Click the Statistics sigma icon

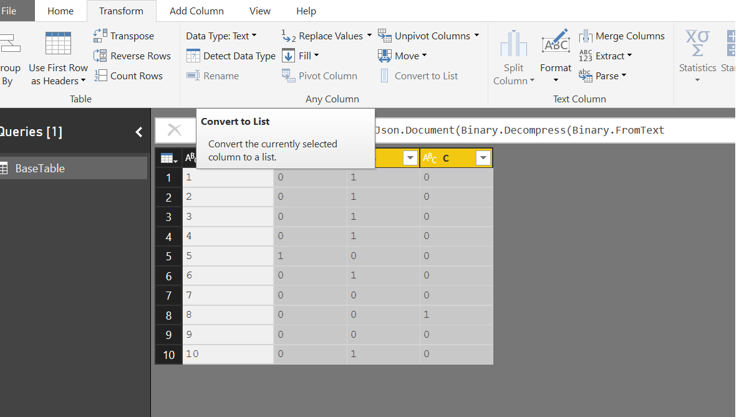pos(697,44)
